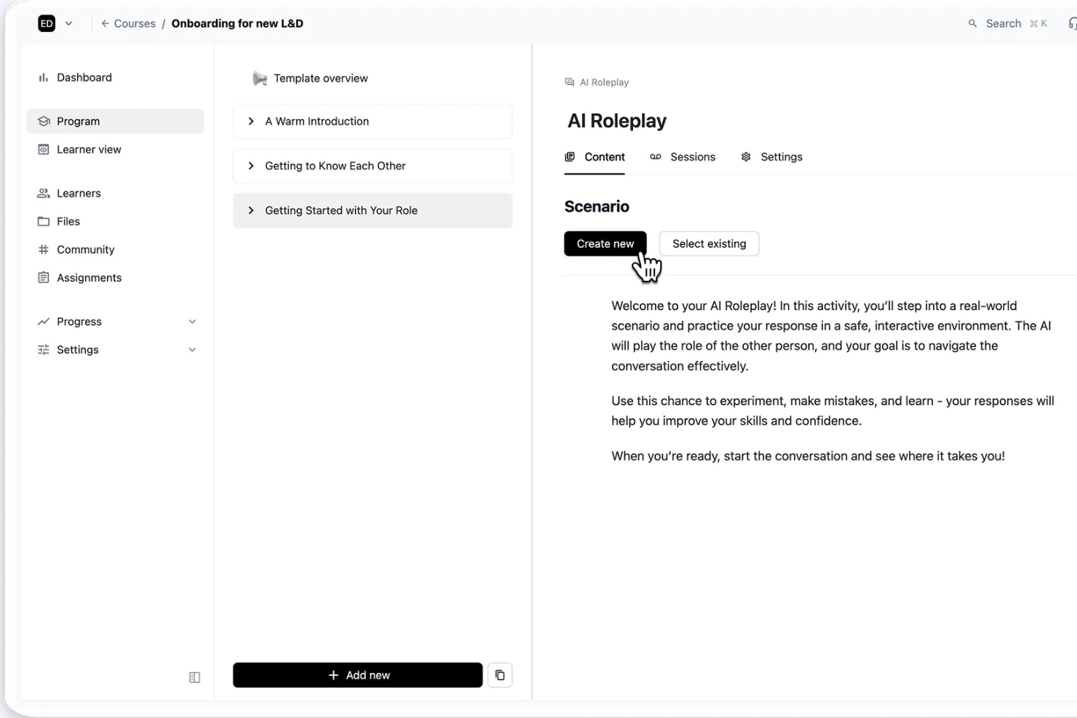This screenshot has height=718, width=1077.
Task: Open the Assignments section
Action: pos(89,277)
